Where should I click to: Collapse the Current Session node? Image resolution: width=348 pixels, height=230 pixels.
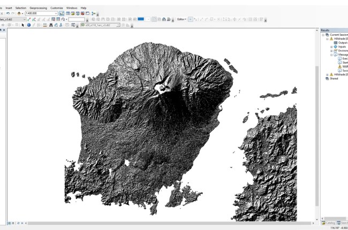point(323,35)
